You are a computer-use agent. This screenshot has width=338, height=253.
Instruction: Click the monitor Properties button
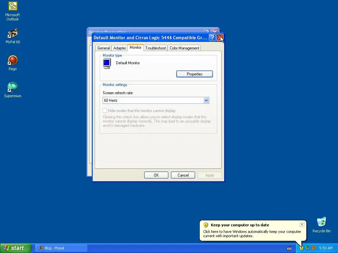(x=194, y=74)
